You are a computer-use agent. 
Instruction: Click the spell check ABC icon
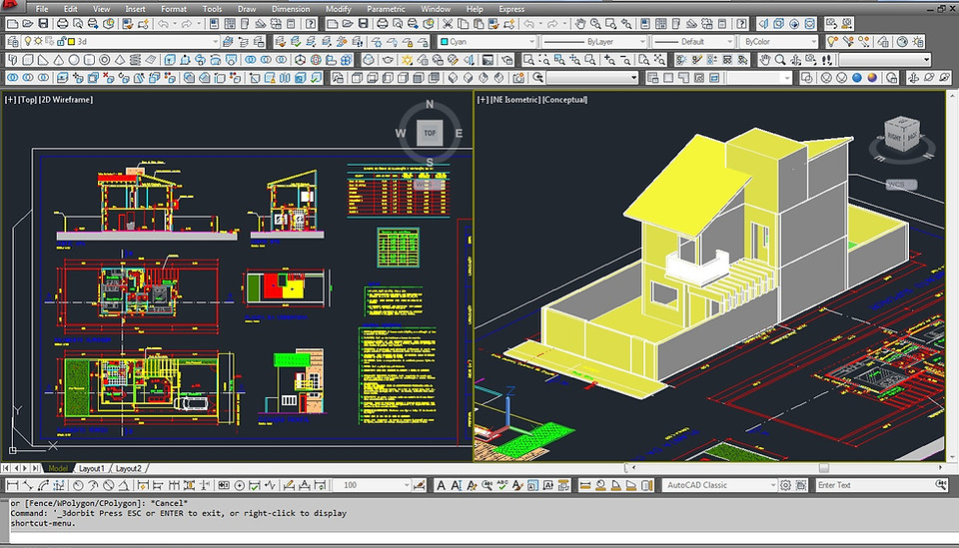point(502,485)
